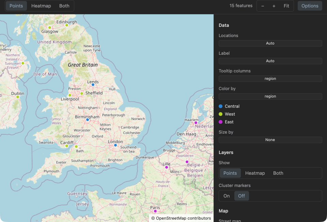Switch to Points view in top toolbar

16,6
